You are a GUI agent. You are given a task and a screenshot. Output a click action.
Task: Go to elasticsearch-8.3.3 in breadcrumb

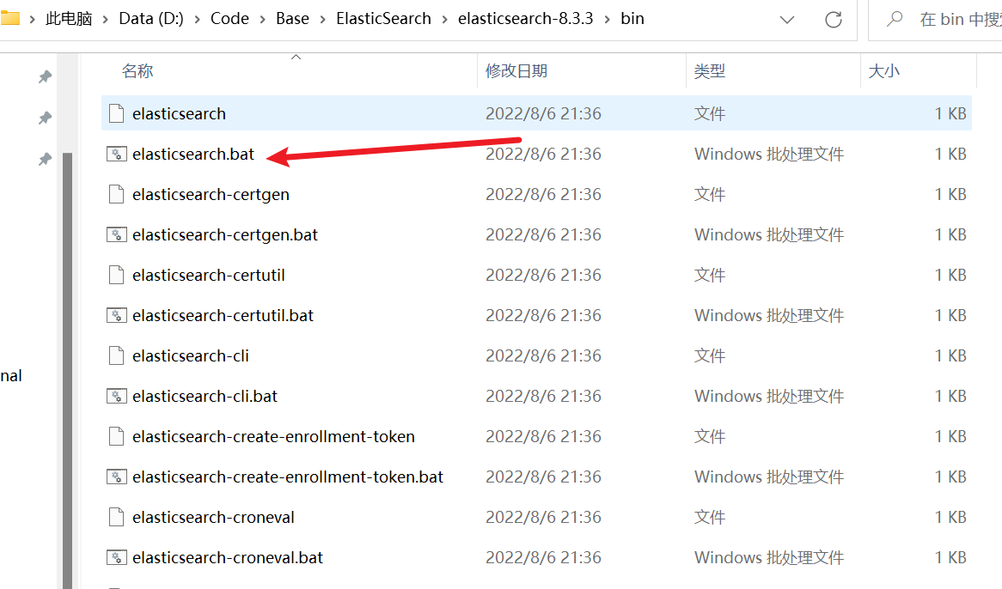coord(526,19)
